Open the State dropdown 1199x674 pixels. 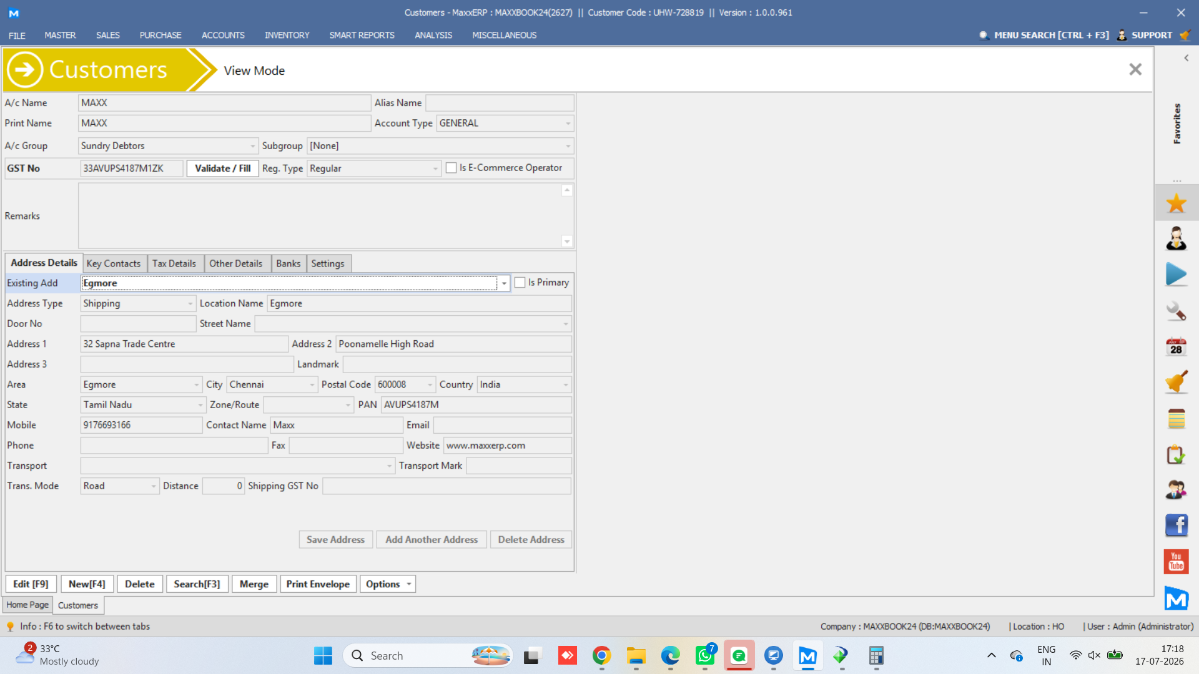click(x=200, y=405)
